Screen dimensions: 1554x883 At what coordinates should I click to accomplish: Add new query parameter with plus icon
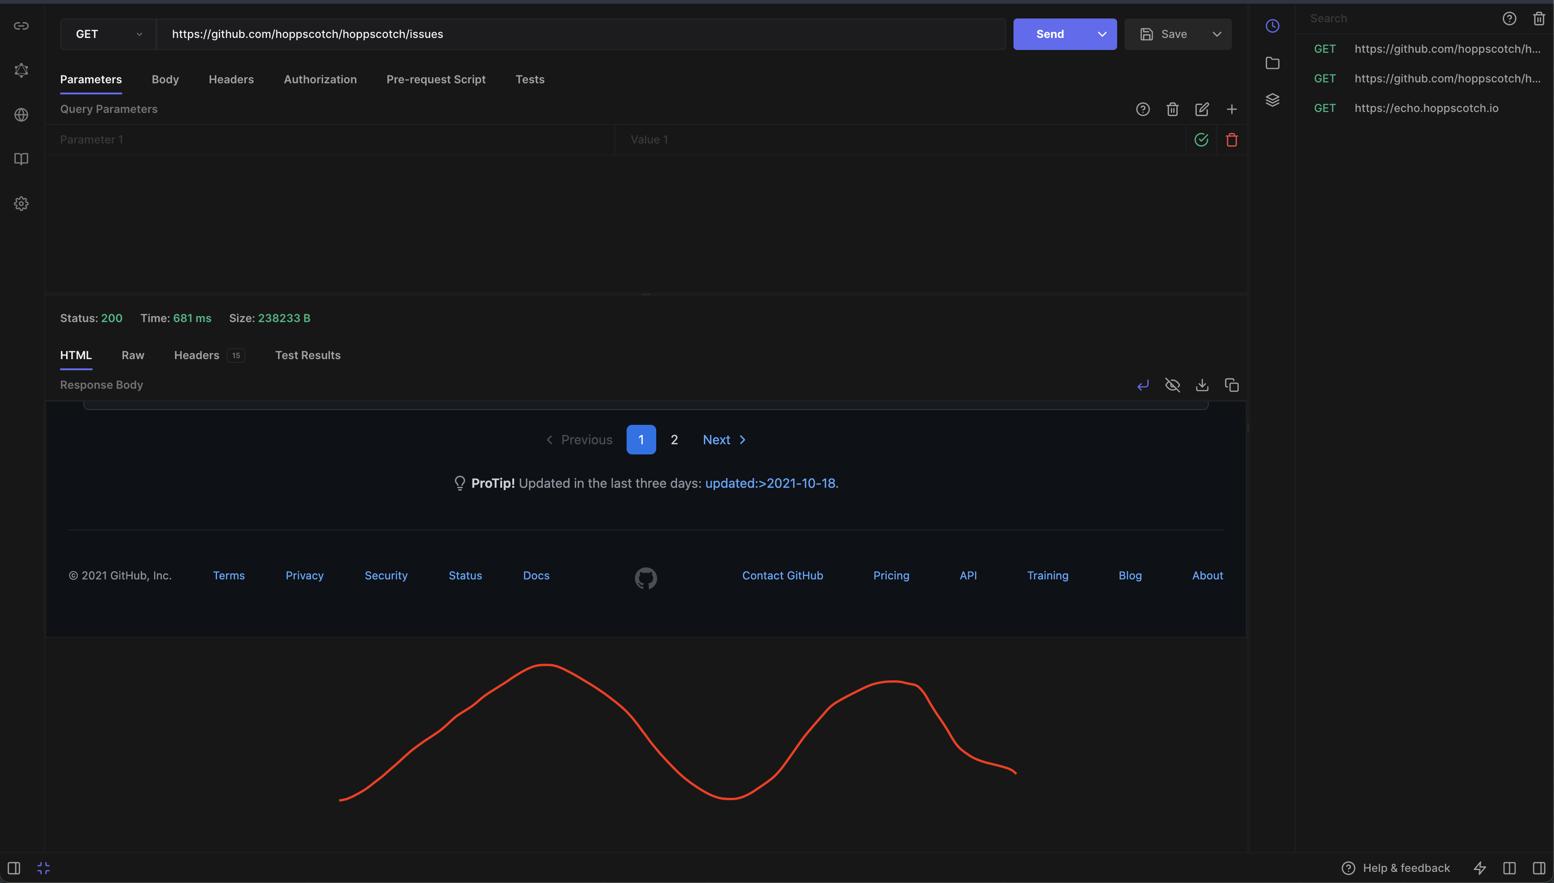coord(1231,109)
